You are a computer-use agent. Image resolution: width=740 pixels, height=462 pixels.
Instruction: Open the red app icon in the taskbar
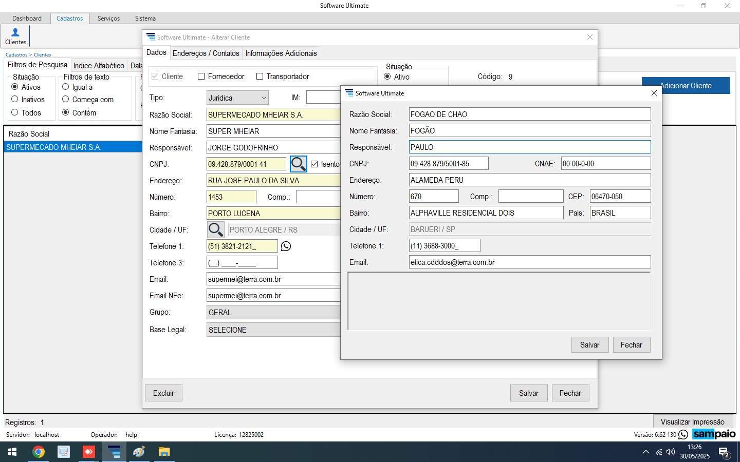click(88, 452)
